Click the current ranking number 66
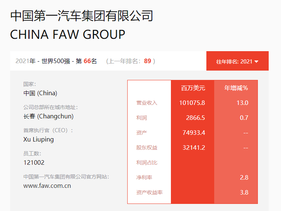 tap(87, 61)
